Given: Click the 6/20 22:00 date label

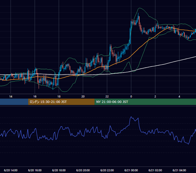Looking at the screenshot, I should [x=107, y=170].
